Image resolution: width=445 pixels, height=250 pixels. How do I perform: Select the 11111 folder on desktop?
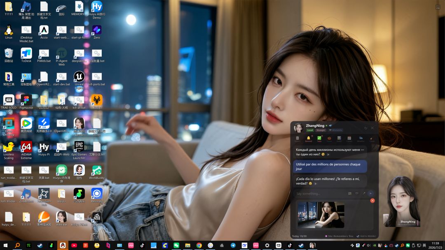(x=9, y=9)
